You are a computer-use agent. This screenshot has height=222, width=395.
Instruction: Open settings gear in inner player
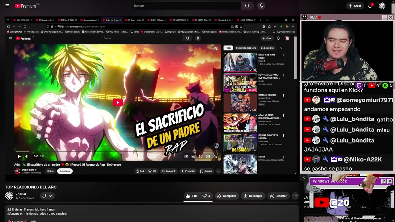click(201, 156)
